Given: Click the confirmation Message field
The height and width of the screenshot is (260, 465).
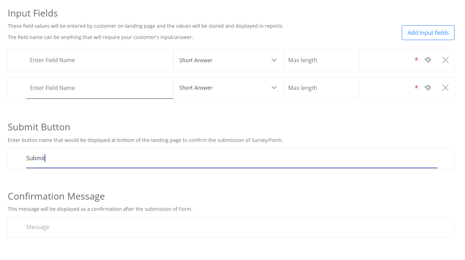Looking at the screenshot, I should coord(232,227).
